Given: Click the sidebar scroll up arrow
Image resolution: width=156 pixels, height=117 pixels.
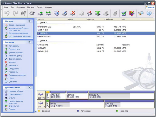Looking at the screenshot, I should click(36, 19).
